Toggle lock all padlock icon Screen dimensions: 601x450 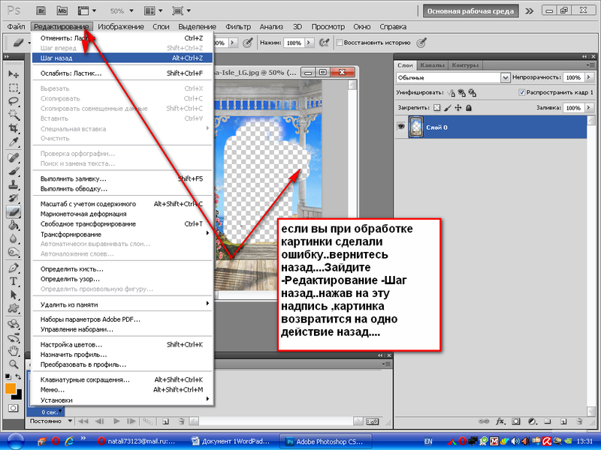[x=468, y=108]
